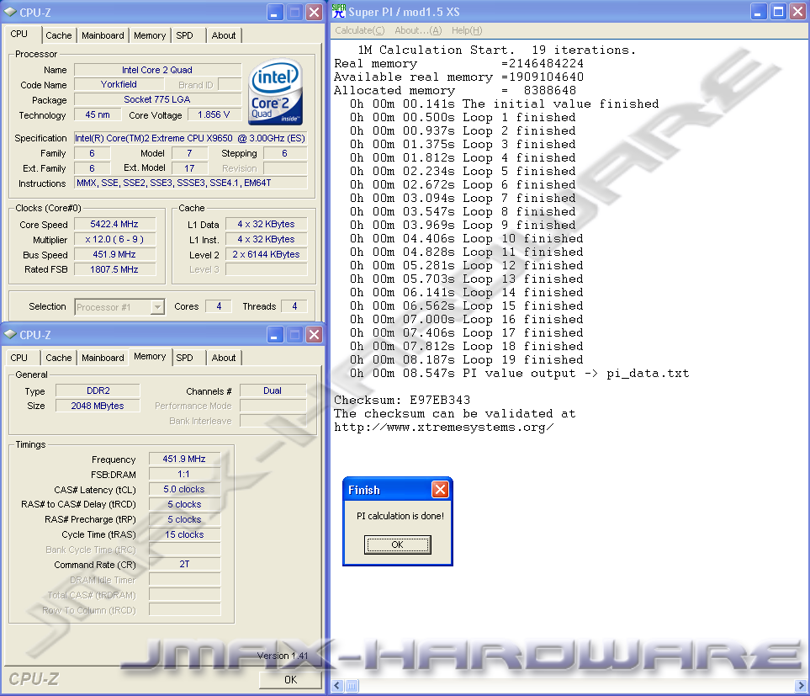The width and height of the screenshot is (810, 696).
Task: Click the Super PI horizontal scrollbar thumb
Action: coord(352,686)
